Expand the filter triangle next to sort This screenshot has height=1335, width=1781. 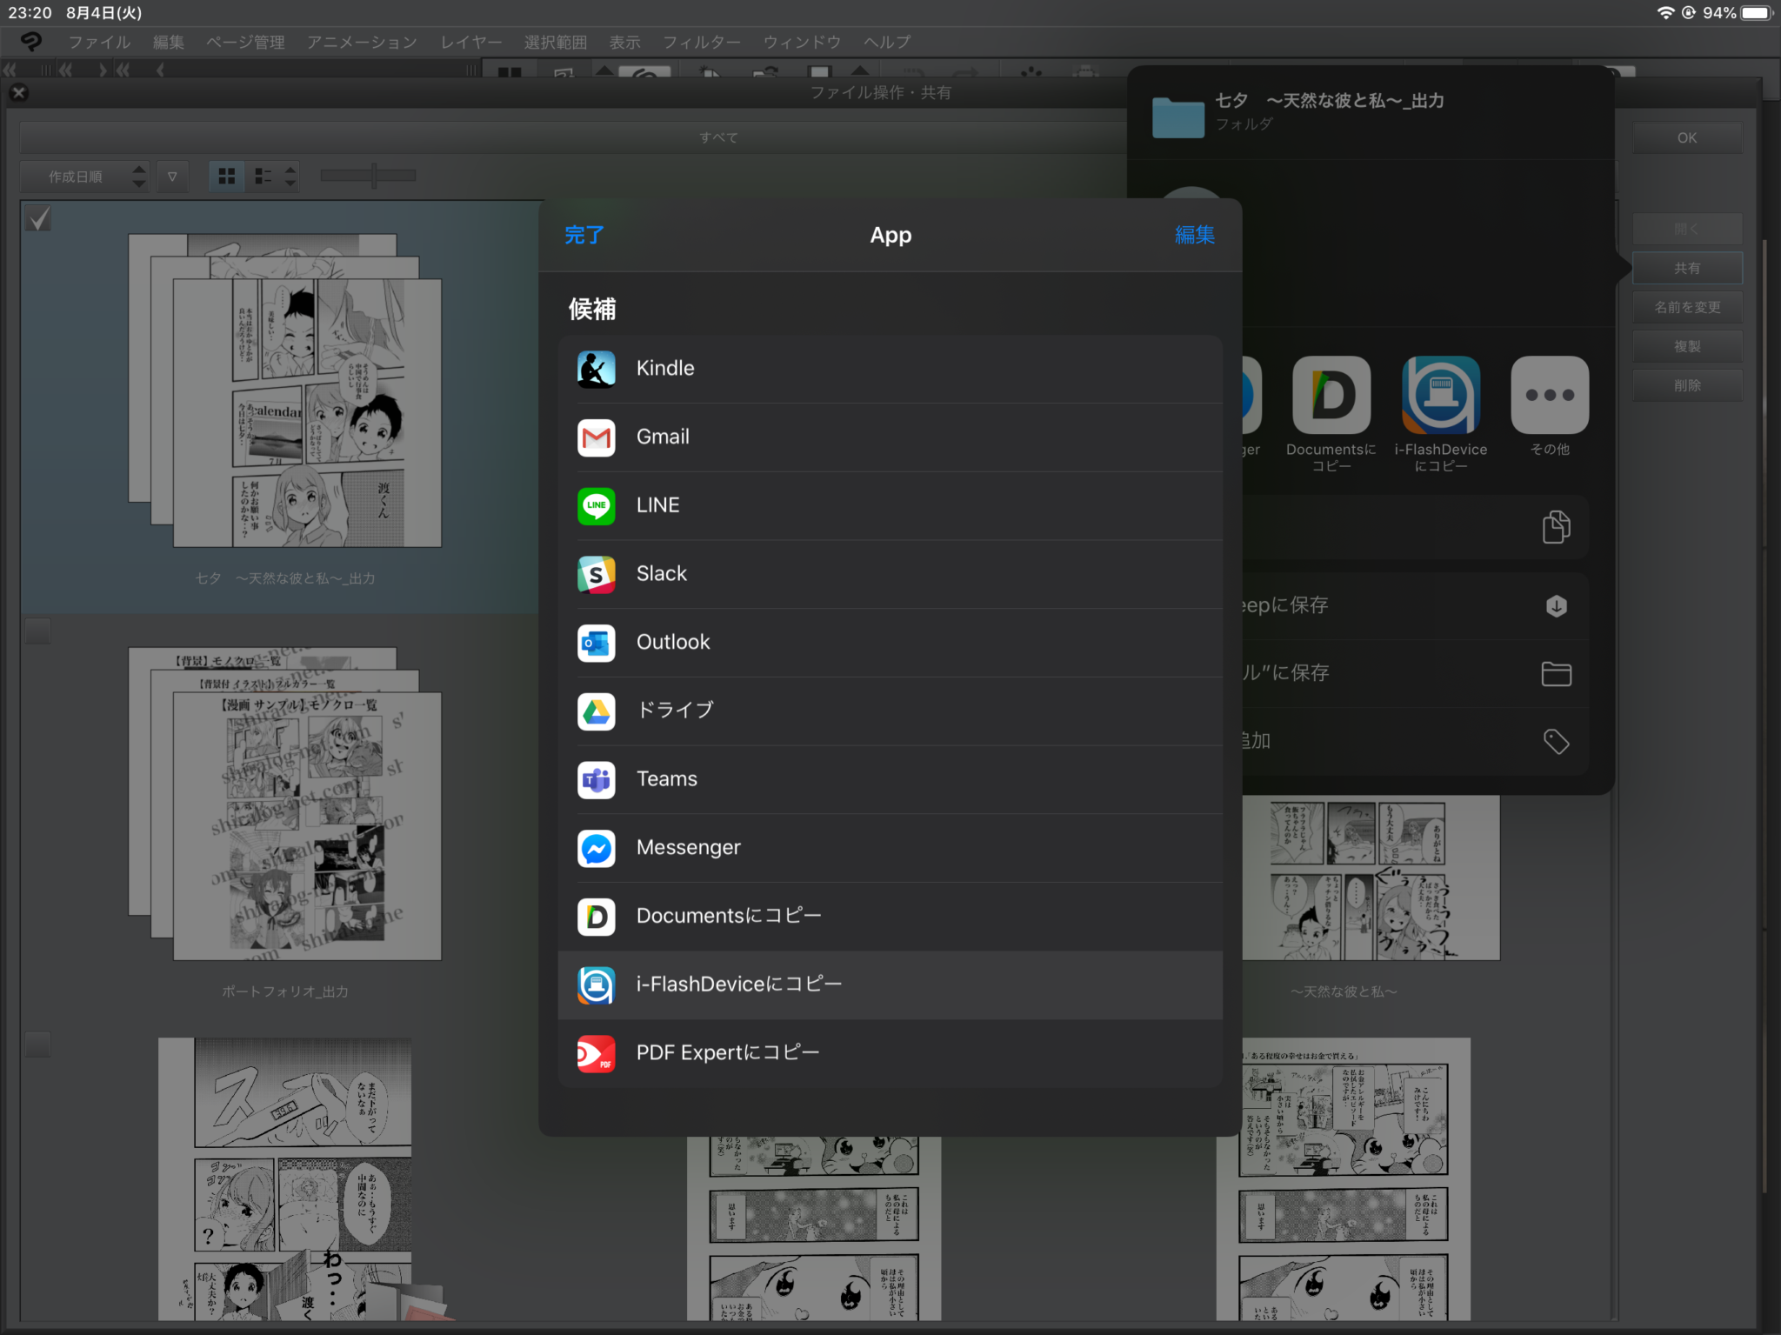pos(172,177)
